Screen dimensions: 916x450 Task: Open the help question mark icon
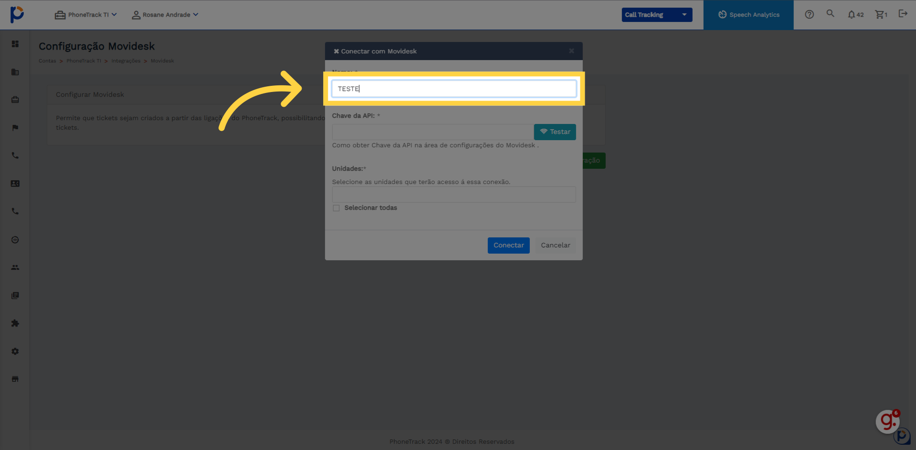809,14
